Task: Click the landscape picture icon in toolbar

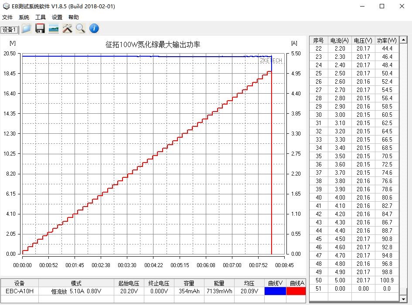Action: click(54, 29)
